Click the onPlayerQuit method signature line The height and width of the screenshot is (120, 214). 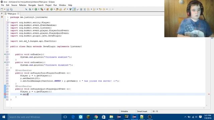coord(43,89)
